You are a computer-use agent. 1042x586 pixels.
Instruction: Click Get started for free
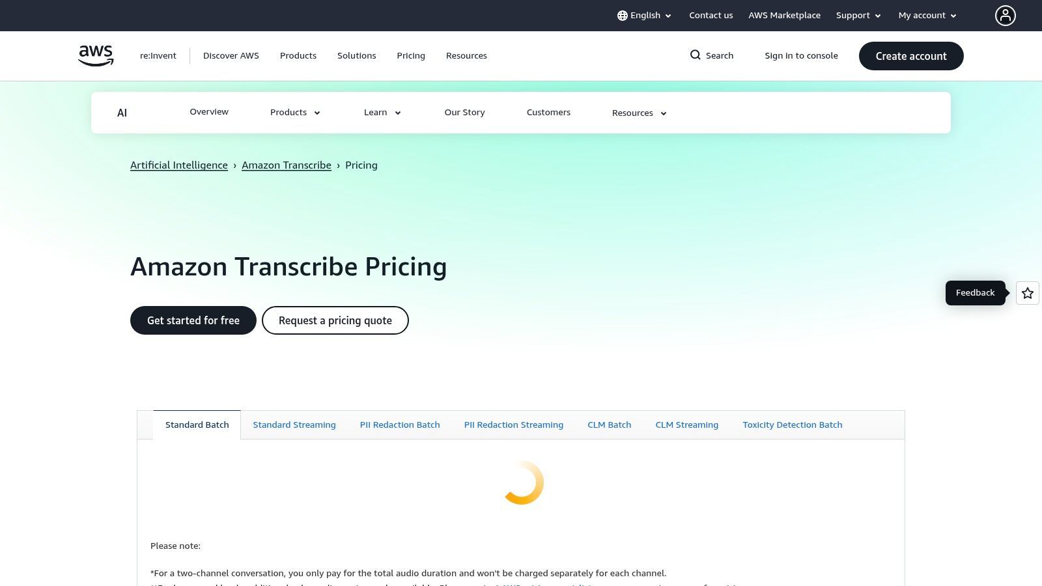tap(193, 320)
